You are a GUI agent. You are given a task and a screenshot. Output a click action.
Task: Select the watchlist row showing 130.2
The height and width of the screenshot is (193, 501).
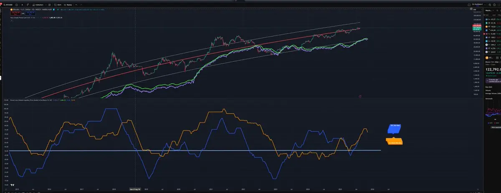tap(493, 38)
